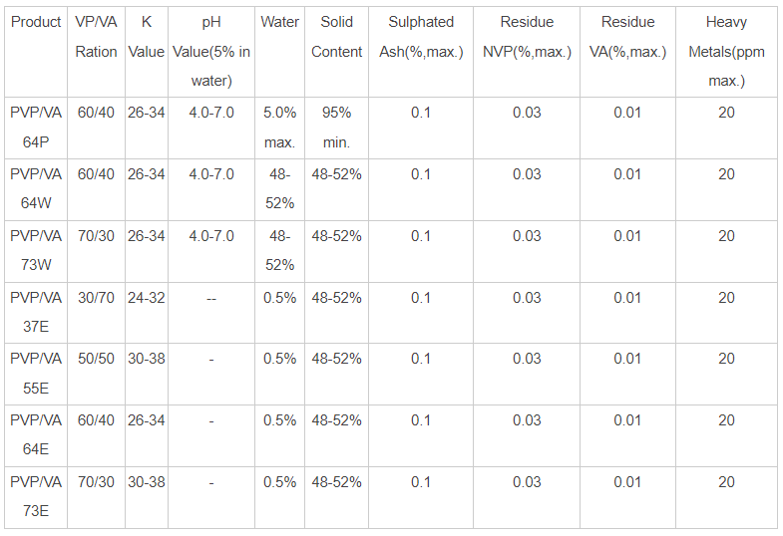Select the 24-32 K value cell
Screen dimensions: 783x536
click(147, 298)
